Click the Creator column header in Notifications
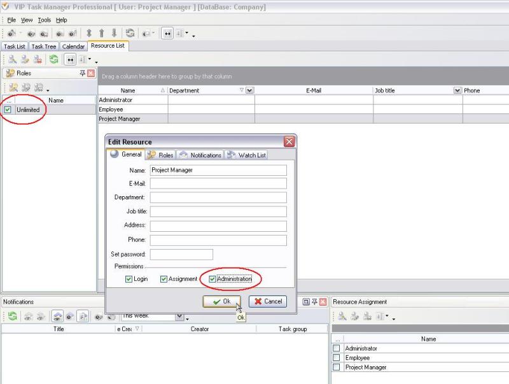 (199, 329)
